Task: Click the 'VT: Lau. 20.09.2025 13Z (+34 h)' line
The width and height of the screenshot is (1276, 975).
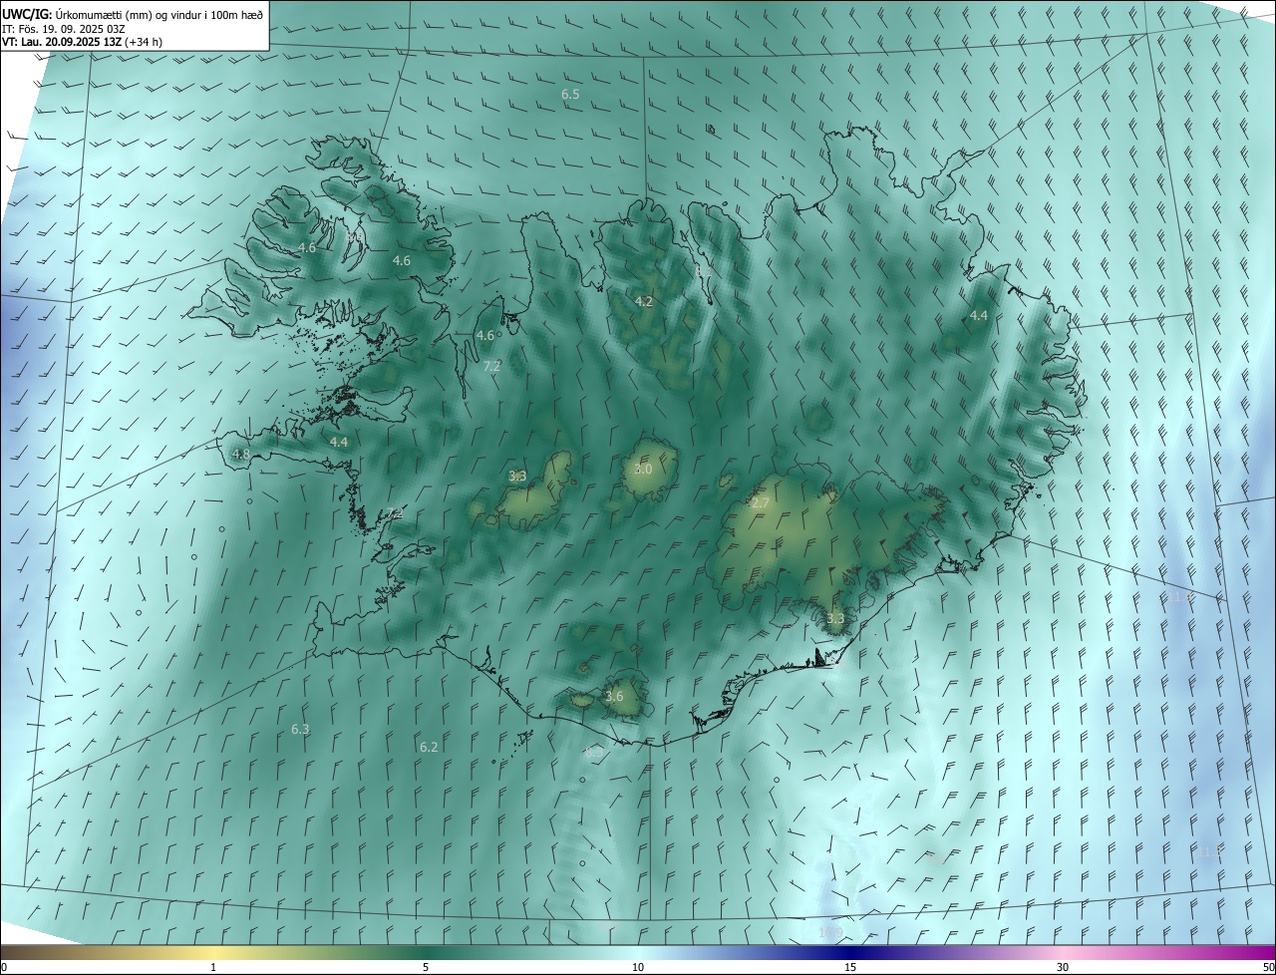Action: pyautogui.click(x=82, y=42)
